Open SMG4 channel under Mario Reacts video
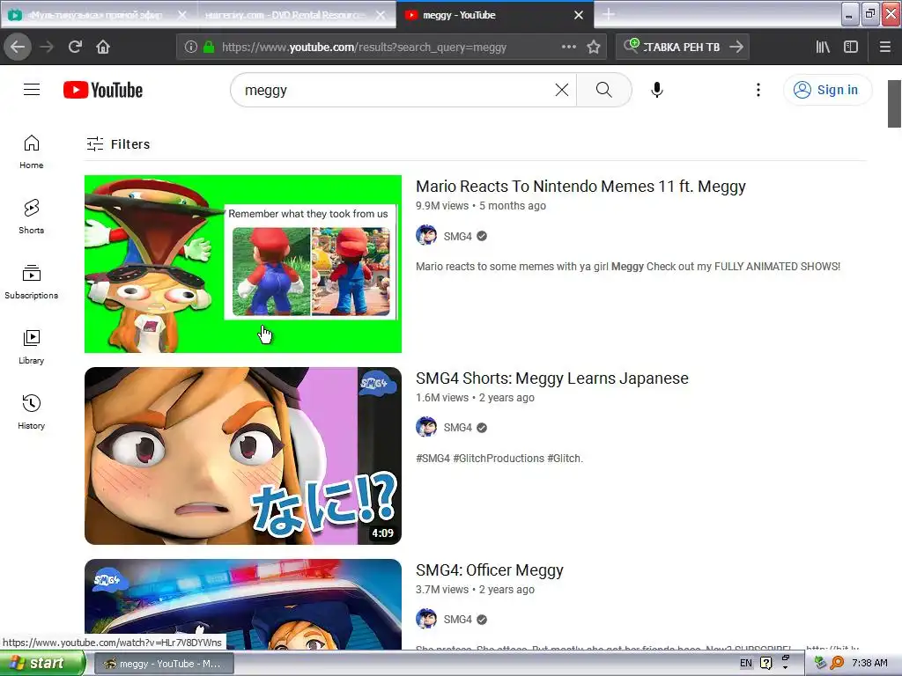This screenshot has width=902, height=676. [457, 236]
